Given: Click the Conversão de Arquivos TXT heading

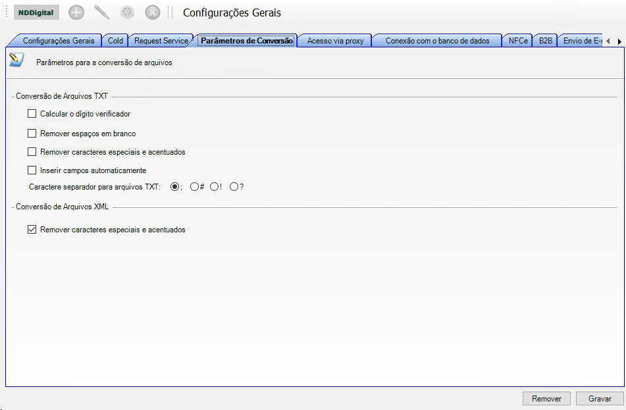Looking at the screenshot, I should coord(62,96).
